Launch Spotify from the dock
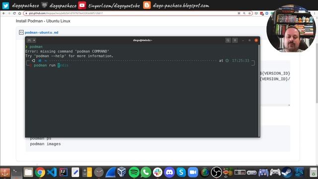 134,172
